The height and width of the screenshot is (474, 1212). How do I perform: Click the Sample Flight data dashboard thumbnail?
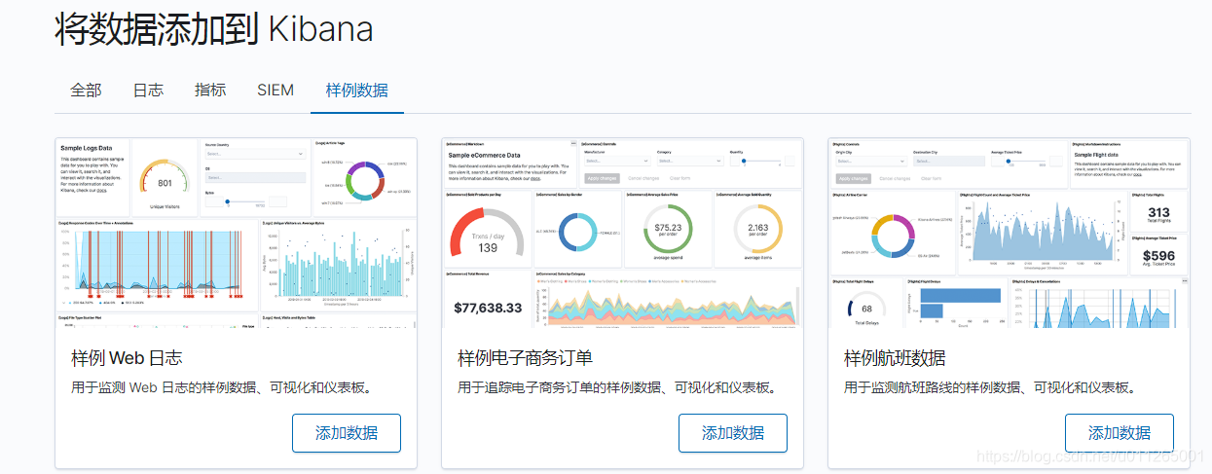point(1010,233)
